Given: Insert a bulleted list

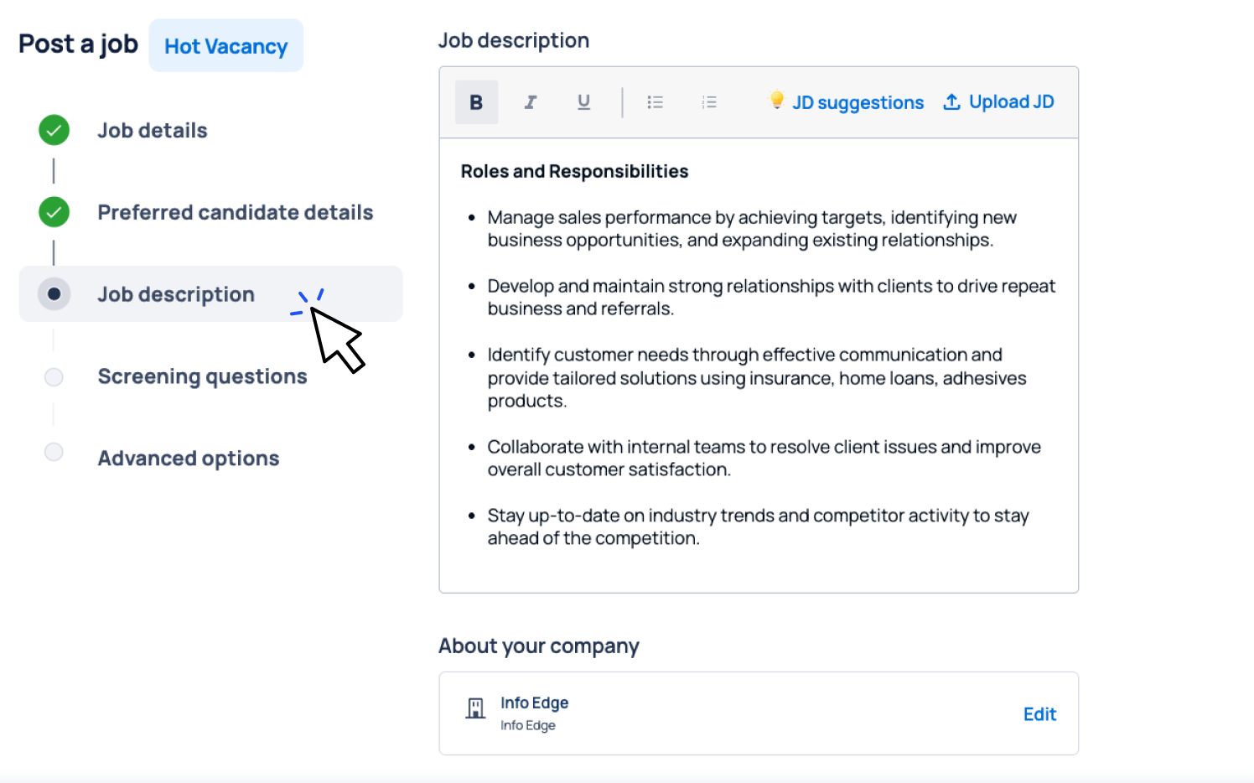Looking at the screenshot, I should 655,102.
